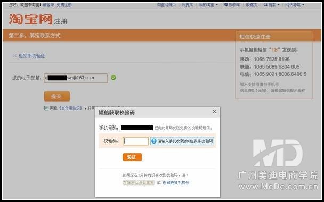Viewport: 324px width, 202px height.
Task: Click the 在56秒后点此重发 resend button
Action: tap(139, 183)
